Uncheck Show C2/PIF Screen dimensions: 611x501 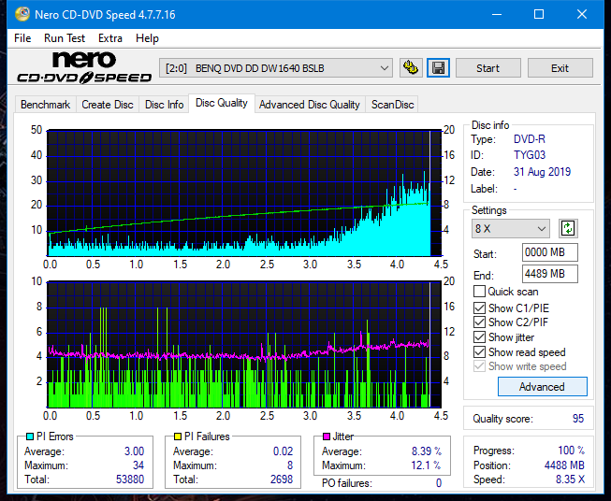pos(479,322)
